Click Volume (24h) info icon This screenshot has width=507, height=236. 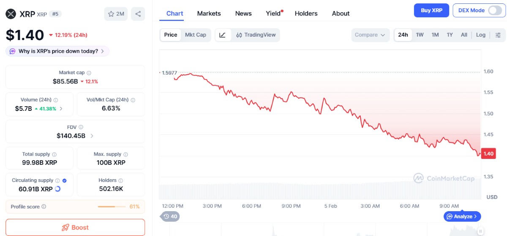click(56, 100)
